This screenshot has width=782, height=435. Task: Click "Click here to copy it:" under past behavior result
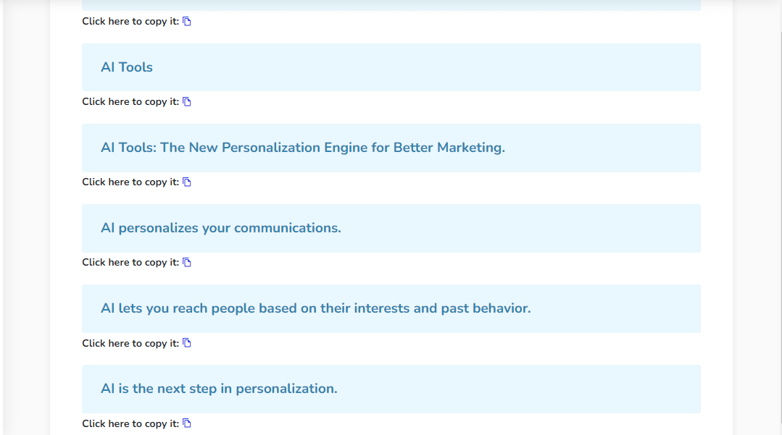pos(130,343)
